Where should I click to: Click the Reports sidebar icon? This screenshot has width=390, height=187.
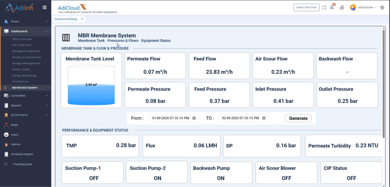(6, 105)
